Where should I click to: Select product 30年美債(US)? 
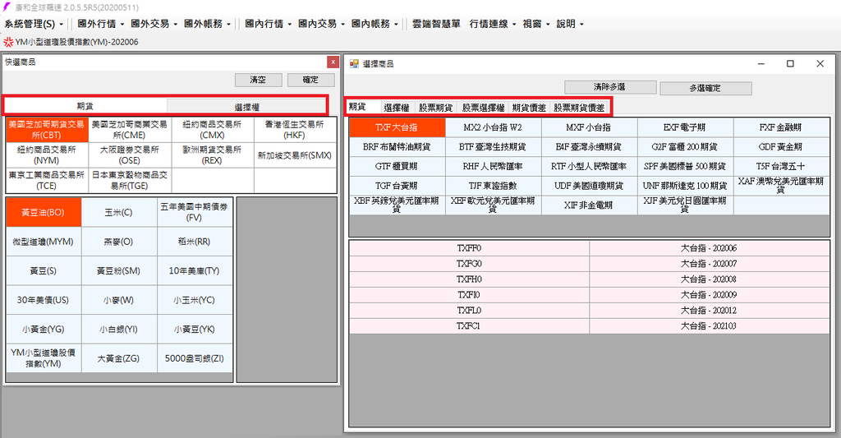point(44,300)
